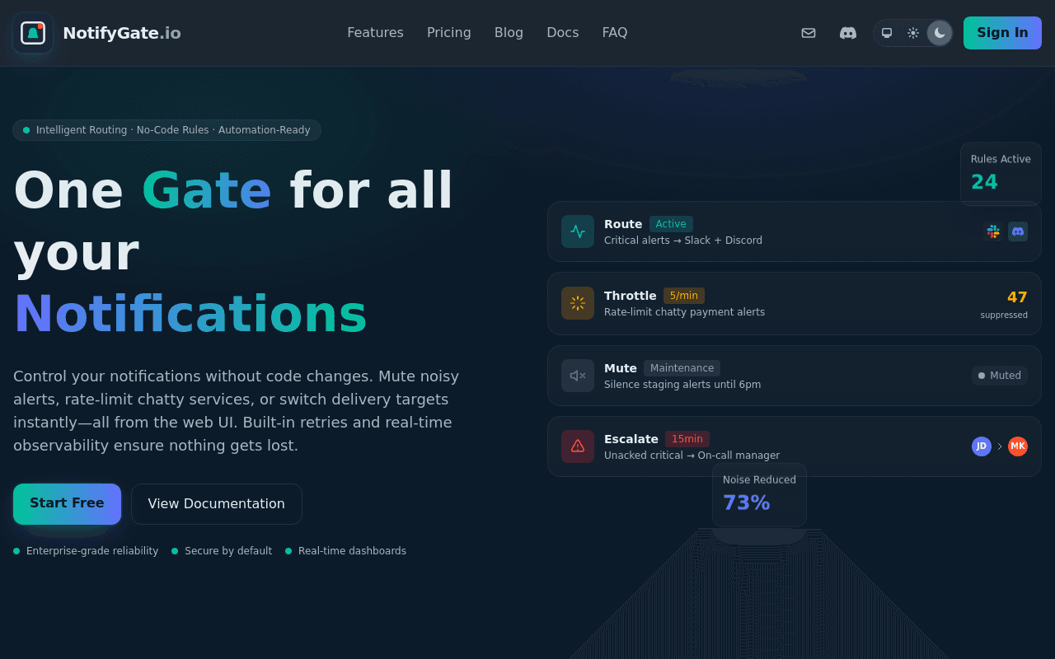The image size is (1055, 659).
Task: Click the View Documentation button
Action: coord(217,504)
